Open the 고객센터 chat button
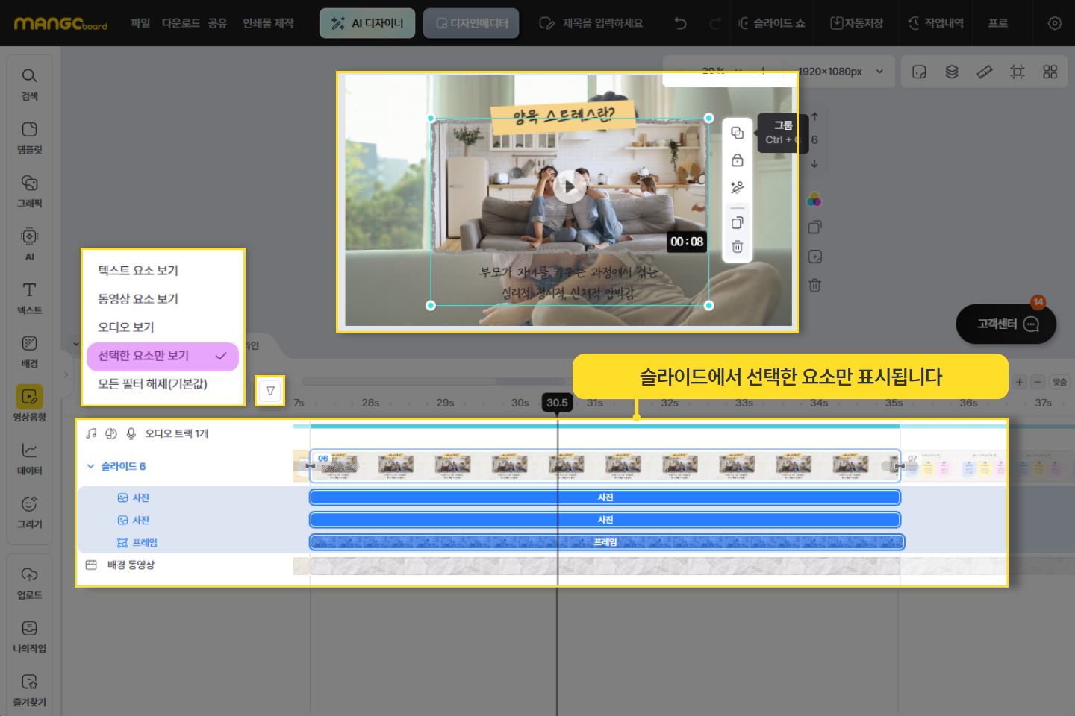 (1006, 324)
